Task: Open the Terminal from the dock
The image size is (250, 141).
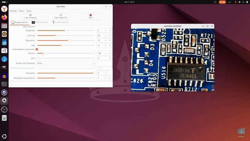Action: tap(4, 84)
